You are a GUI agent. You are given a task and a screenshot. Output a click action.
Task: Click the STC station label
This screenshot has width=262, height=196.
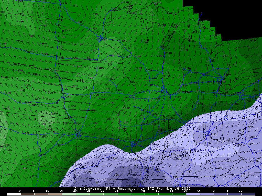point(95,29)
